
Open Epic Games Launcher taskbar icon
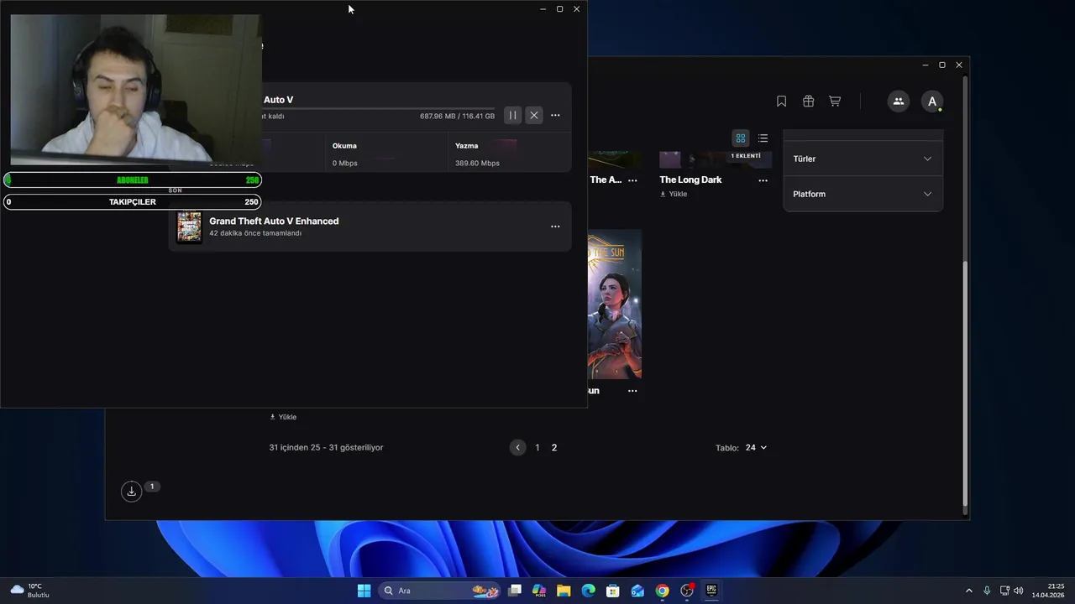click(711, 591)
